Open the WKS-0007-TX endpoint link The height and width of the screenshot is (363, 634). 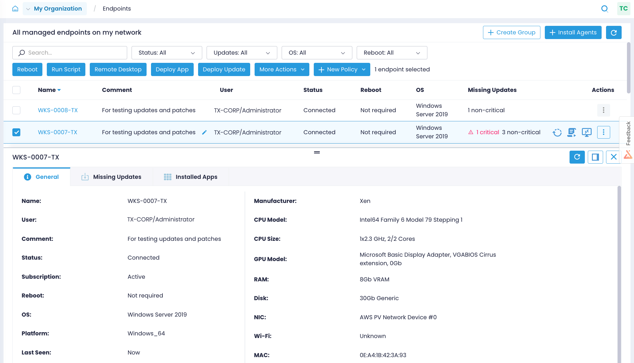[58, 132]
